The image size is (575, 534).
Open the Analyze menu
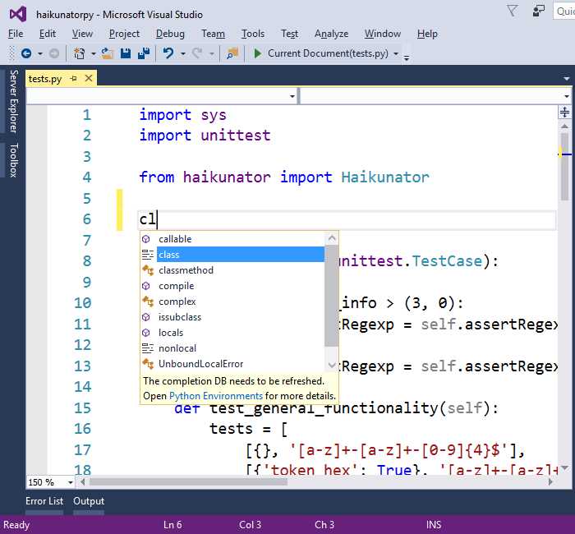click(x=332, y=34)
